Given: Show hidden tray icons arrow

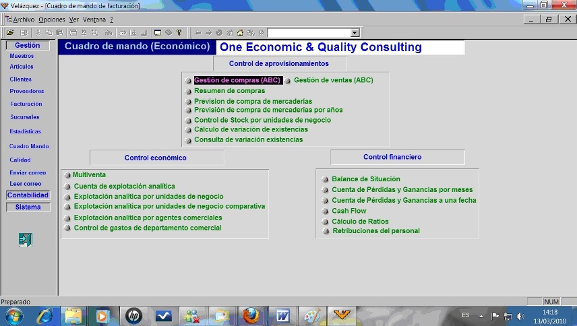Looking at the screenshot, I should [481, 316].
